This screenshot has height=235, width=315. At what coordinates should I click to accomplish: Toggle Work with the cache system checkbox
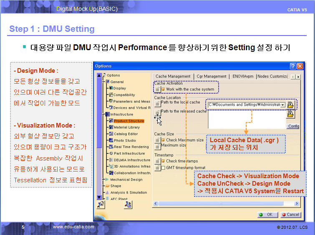point(163,89)
